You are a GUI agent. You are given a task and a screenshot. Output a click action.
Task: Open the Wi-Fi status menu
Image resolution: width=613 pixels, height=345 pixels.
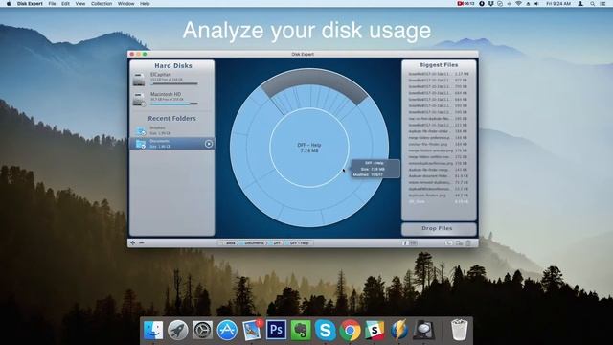pyautogui.click(x=518, y=4)
